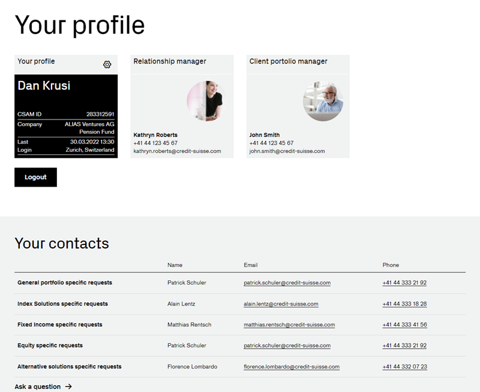Viewport: 480px width, 392px height.
Task: Email patrick.schuler for general portfolio requests
Action: 287,283
